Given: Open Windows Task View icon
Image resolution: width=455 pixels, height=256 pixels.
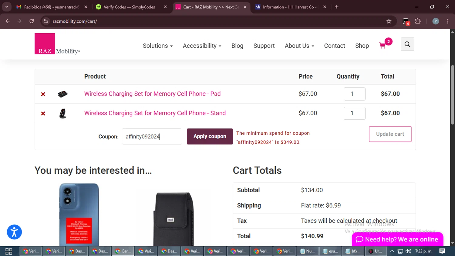Looking at the screenshot, I should click(9, 251).
